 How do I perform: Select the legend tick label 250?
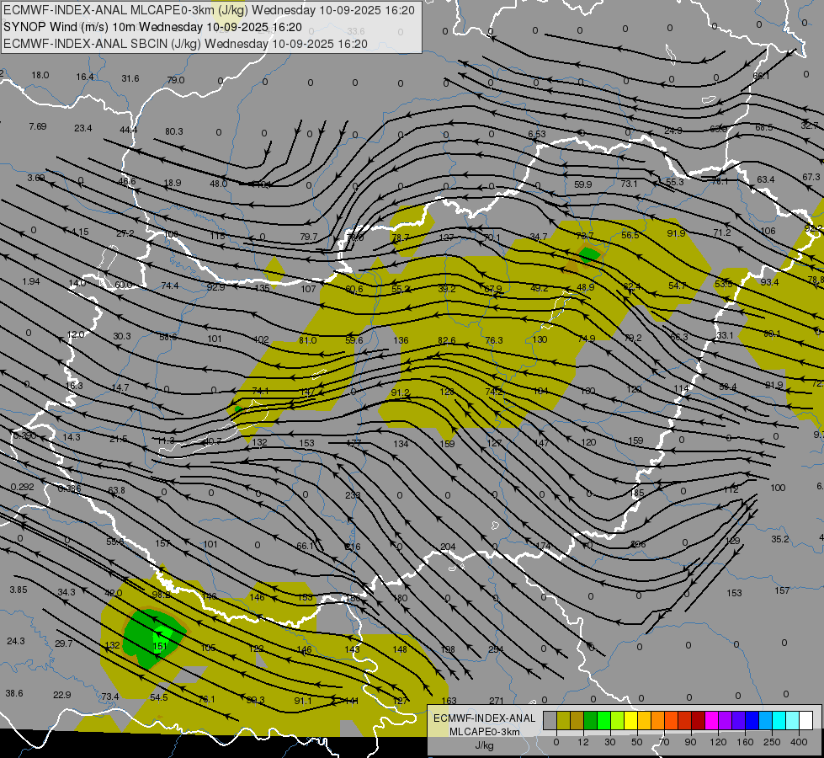772,742
